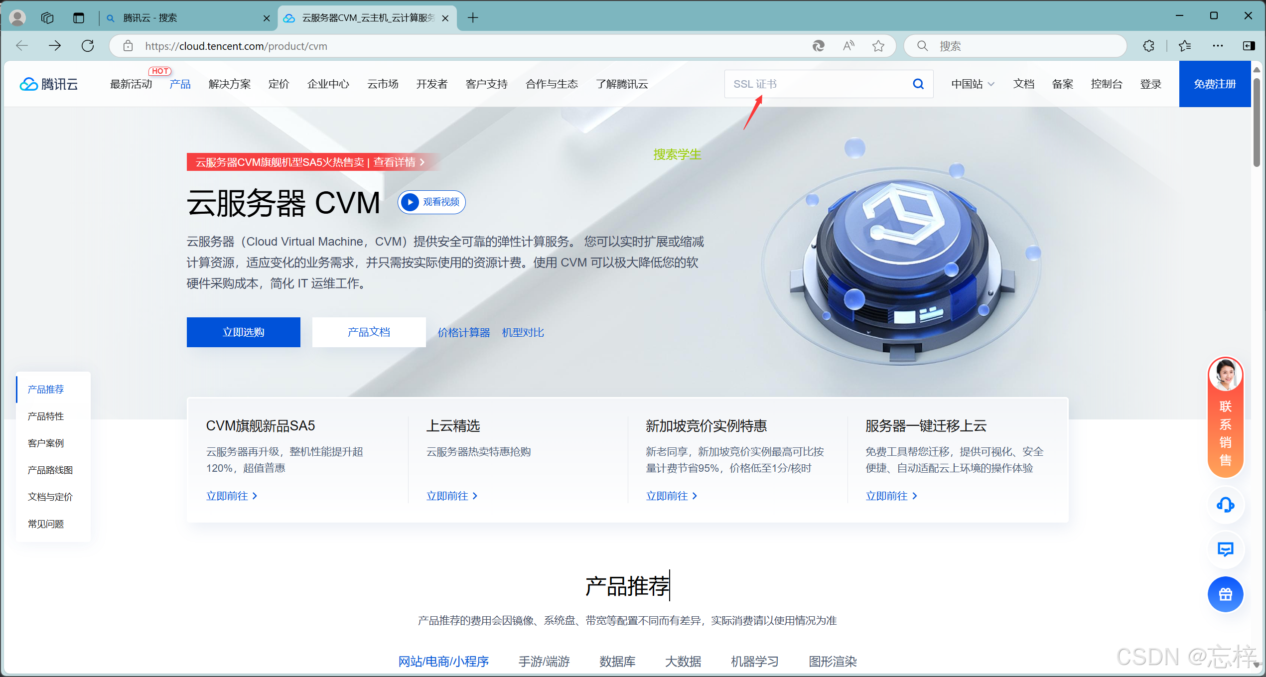Add page to favorites star icon
The width and height of the screenshot is (1266, 677).
[x=878, y=46]
